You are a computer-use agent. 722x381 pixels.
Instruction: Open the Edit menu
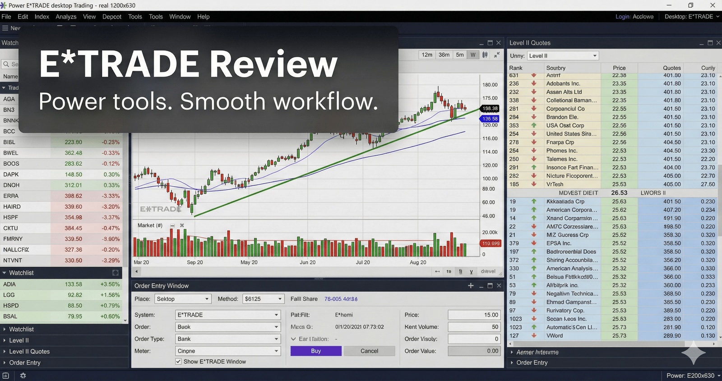pos(23,17)
